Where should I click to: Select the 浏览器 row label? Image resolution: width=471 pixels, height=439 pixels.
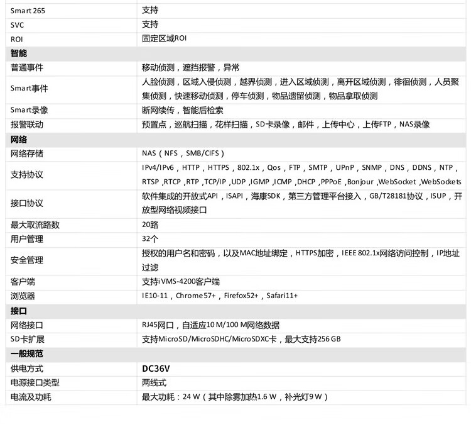point(23,296)
